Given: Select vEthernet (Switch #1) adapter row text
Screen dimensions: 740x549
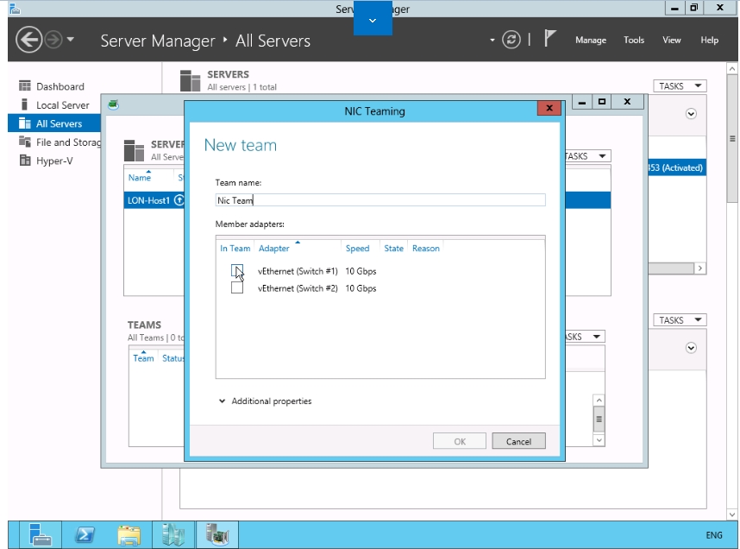Looking at the screenshot, I should click(298, 271).
